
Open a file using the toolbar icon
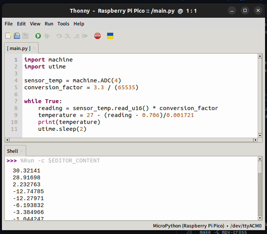click(x=17, y=36)
